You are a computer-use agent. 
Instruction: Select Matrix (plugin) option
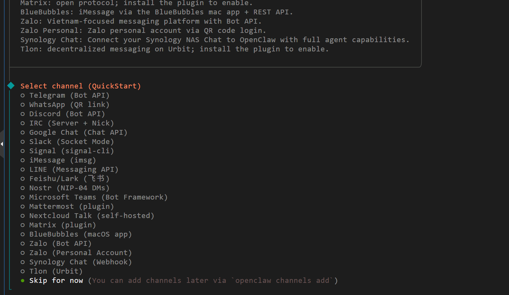[62, 225]
